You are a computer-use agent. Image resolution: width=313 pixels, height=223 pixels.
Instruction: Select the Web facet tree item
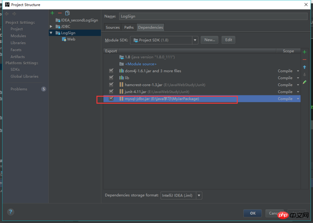coord(68,39)
